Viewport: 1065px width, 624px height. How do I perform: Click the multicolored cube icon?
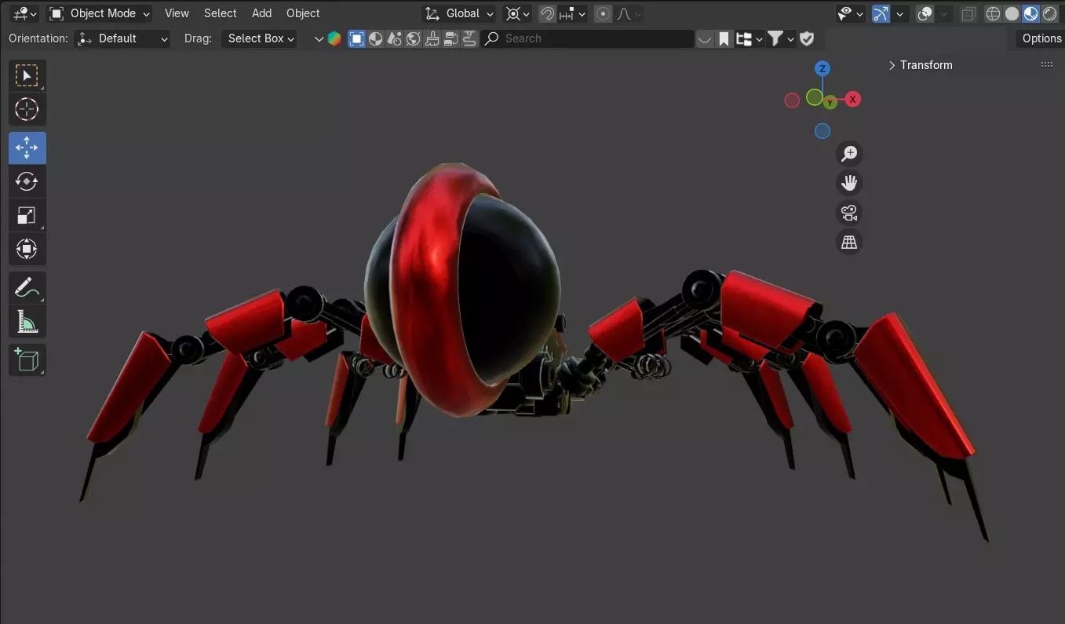pos(334,38)
